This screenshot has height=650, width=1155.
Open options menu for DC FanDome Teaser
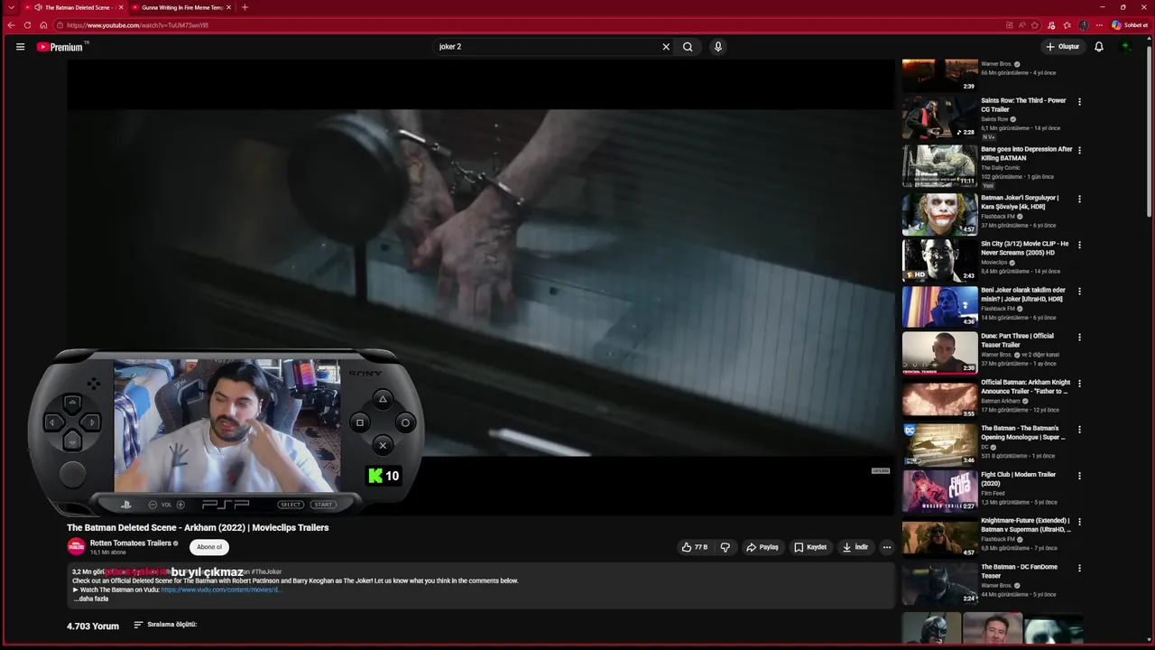pos(1079,569)
